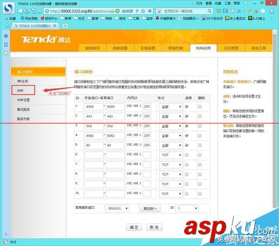Viewport: 279px width, 246px height.
Task: Click the lightning speed-mode icon in address bar
Action: [x=137, y=11]
